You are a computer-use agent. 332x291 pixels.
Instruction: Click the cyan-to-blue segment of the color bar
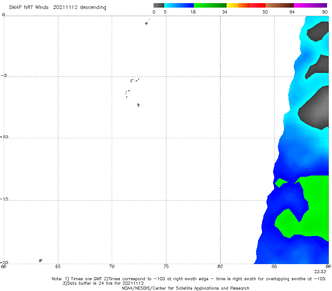pyautogui.click(x=179, y=5)
